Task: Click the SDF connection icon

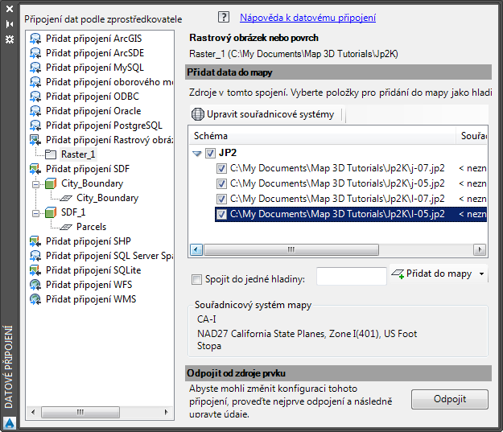Action: click(35, 169)
